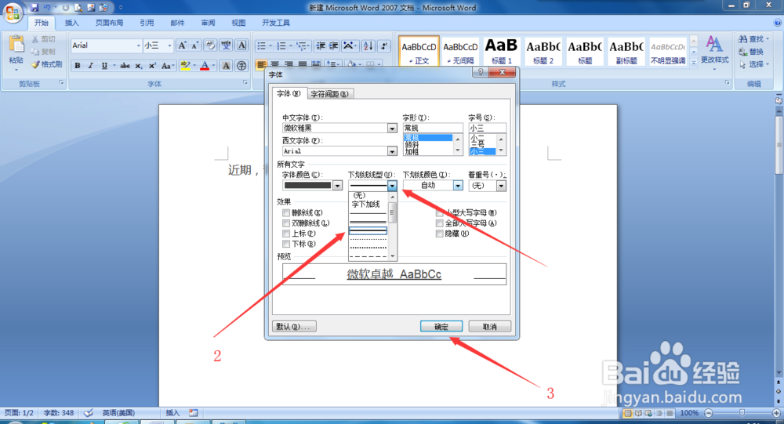Open font color (字体颜色) dropdown arrow
Image resolution: width=784 pixels, height=424 pixels.
(x=337, y=186)
